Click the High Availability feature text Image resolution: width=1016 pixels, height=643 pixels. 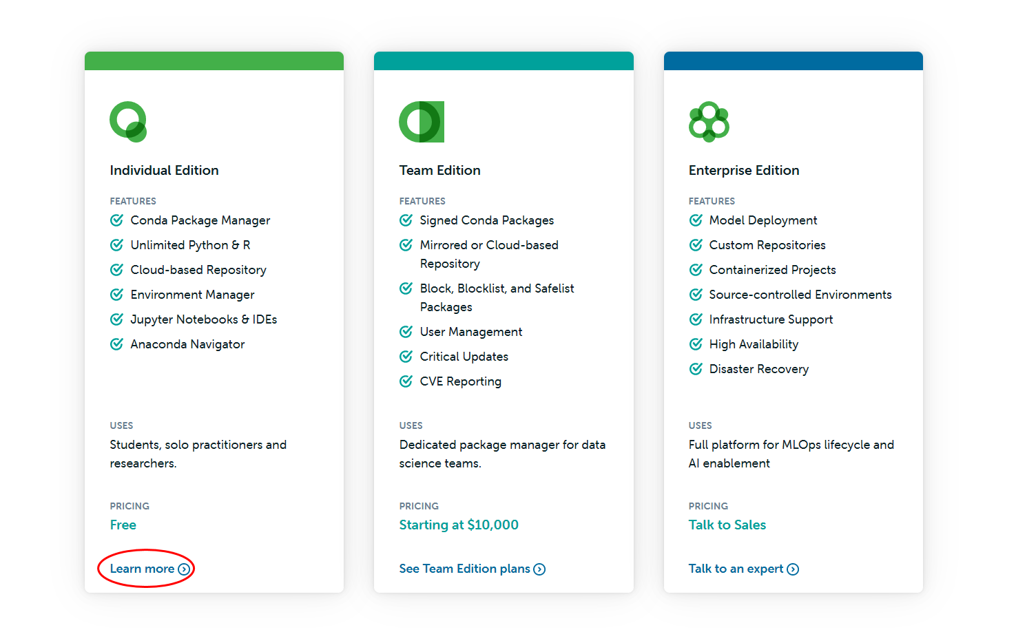(x=754, y=344)
